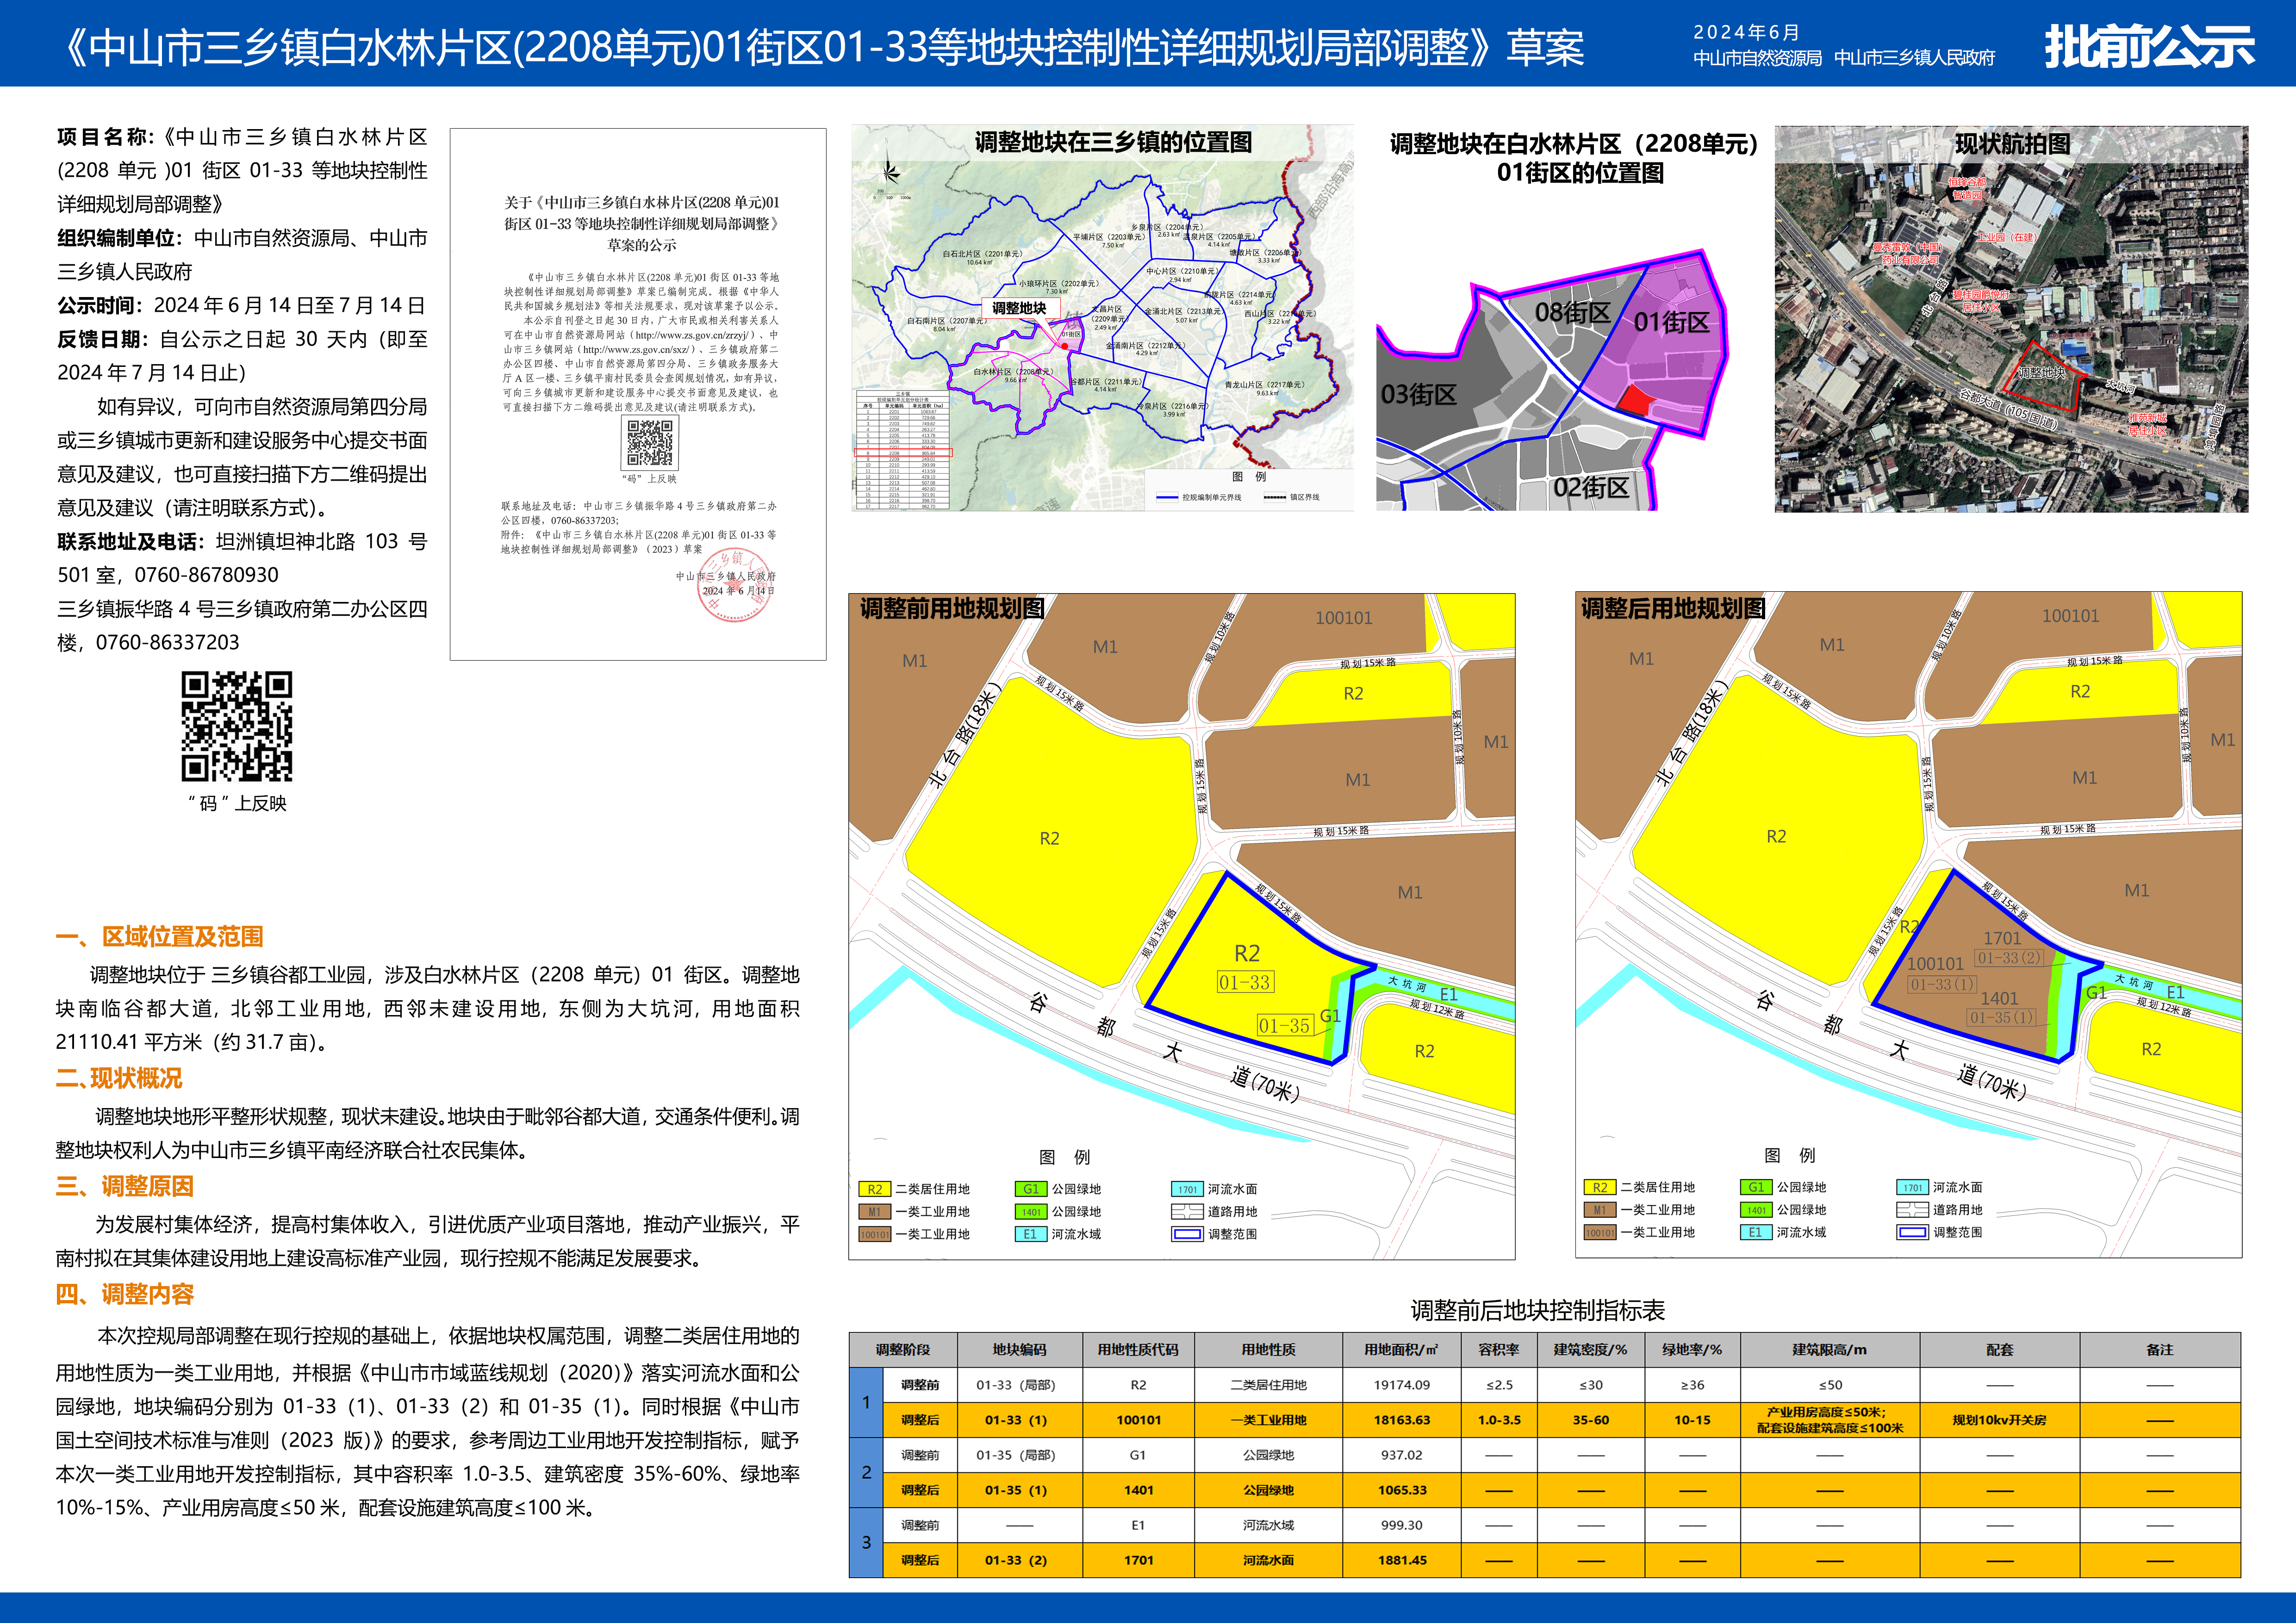Click the M1 brown swatch in 调整后 map legend

(x=1599, y=1210)
